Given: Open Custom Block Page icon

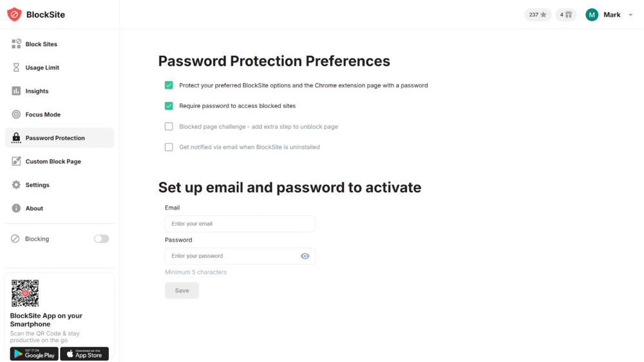Looking at the screenshot, I should pyautogui.click(x=16, y=161).
